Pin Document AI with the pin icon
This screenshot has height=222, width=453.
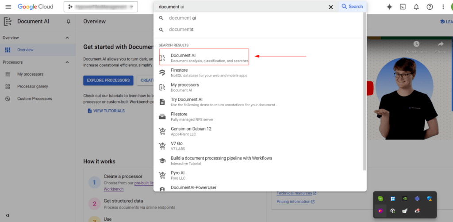pyautogui.click(x=68, y=22)
